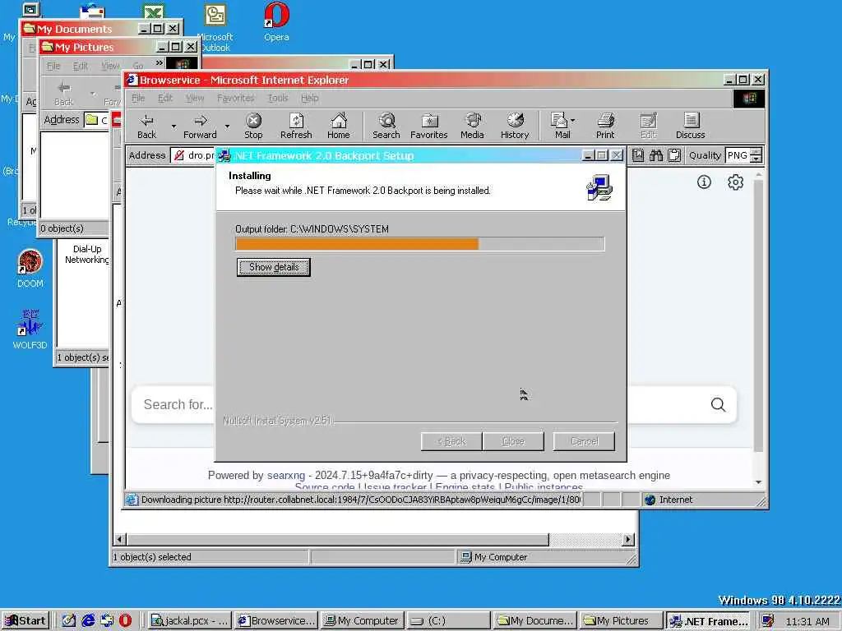Click the bookmark icon next to Quality
This screenshot has height=631, width=842.
(x=638, y=155)
